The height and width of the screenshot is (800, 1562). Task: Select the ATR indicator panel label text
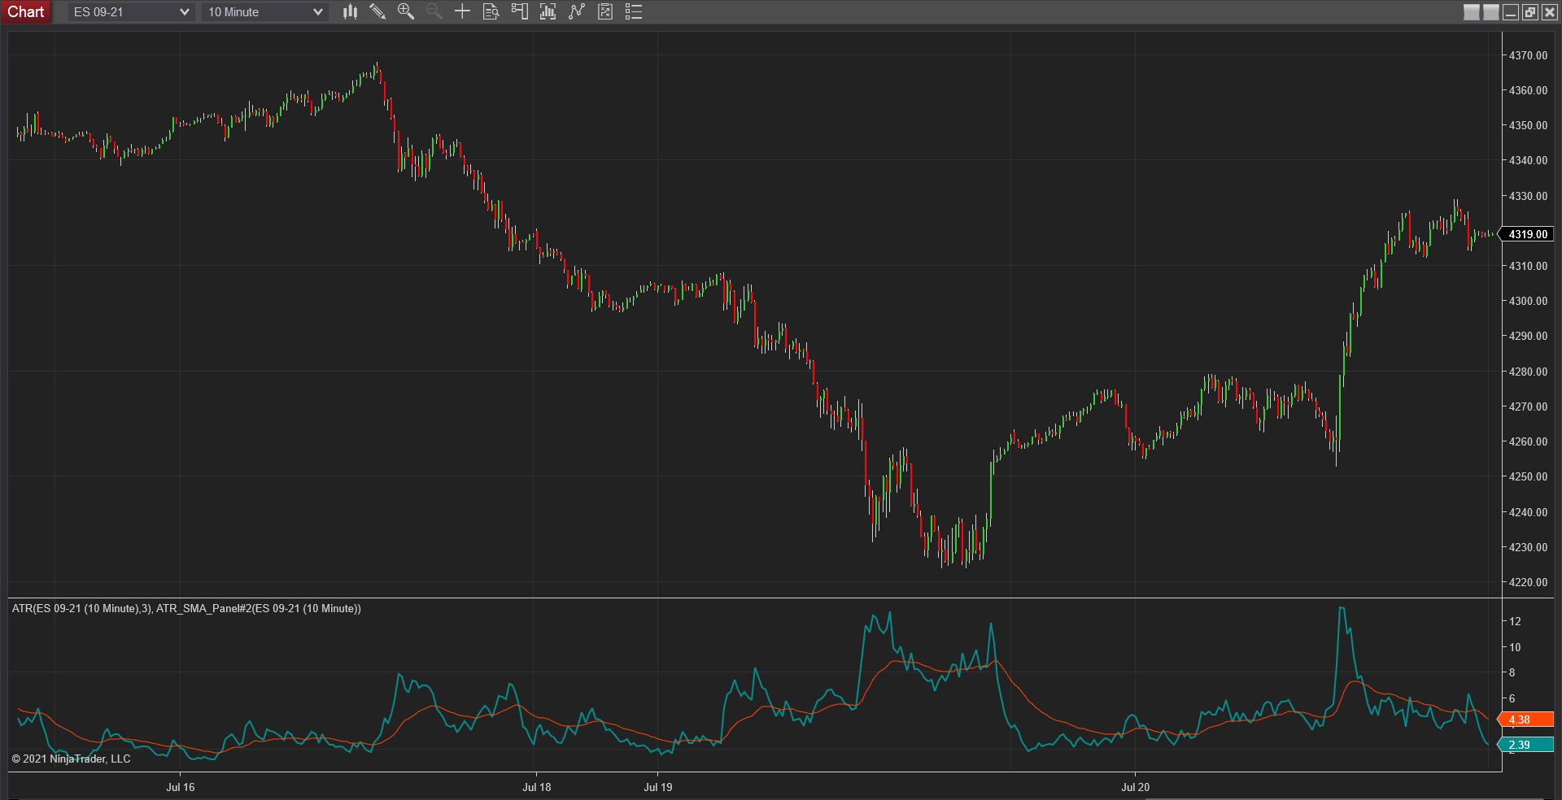[186, 608]
